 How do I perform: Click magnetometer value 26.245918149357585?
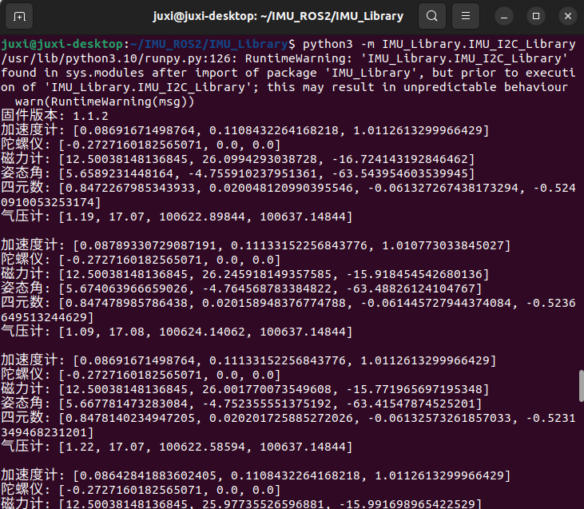pyautogui.click(x=267, y=274)
